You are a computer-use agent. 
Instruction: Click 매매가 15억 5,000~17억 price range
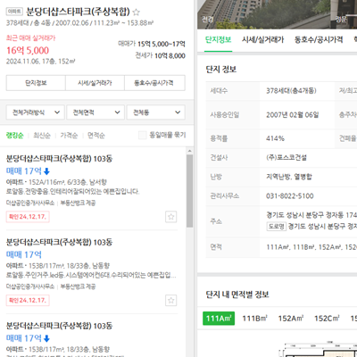coord(152,44)
